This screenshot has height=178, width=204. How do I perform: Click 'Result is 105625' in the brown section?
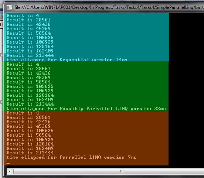click(30, 131)
